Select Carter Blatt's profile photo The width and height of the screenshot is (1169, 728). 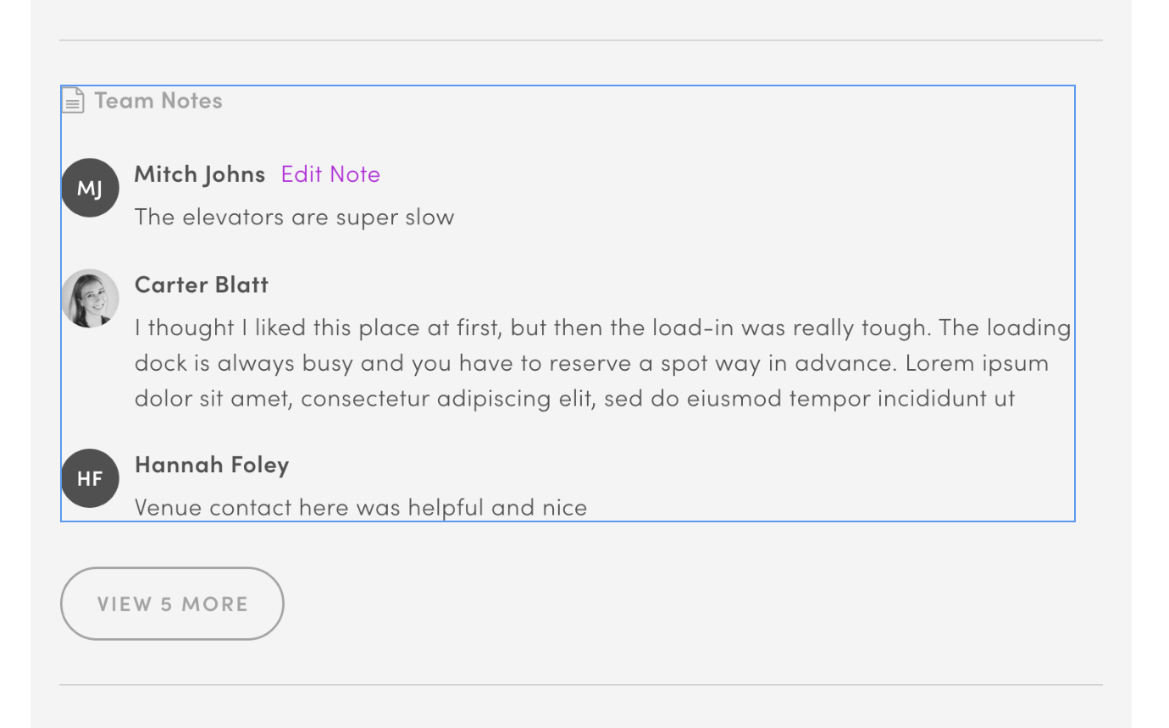[90, 299]
